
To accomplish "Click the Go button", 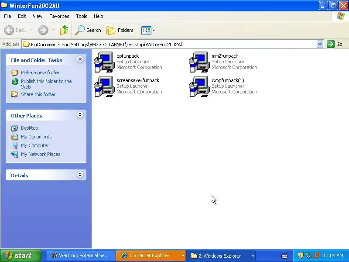I will 335,44.
